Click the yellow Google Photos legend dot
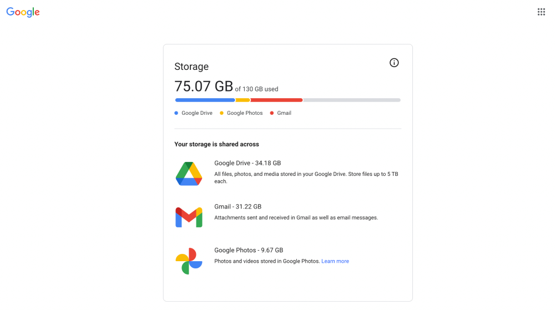The image size is (555, 310). point(221,113)
